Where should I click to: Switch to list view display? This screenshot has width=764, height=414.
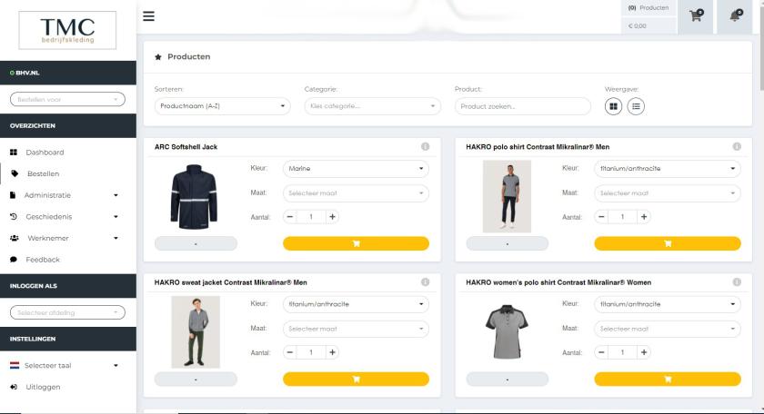tap(636, 106)
